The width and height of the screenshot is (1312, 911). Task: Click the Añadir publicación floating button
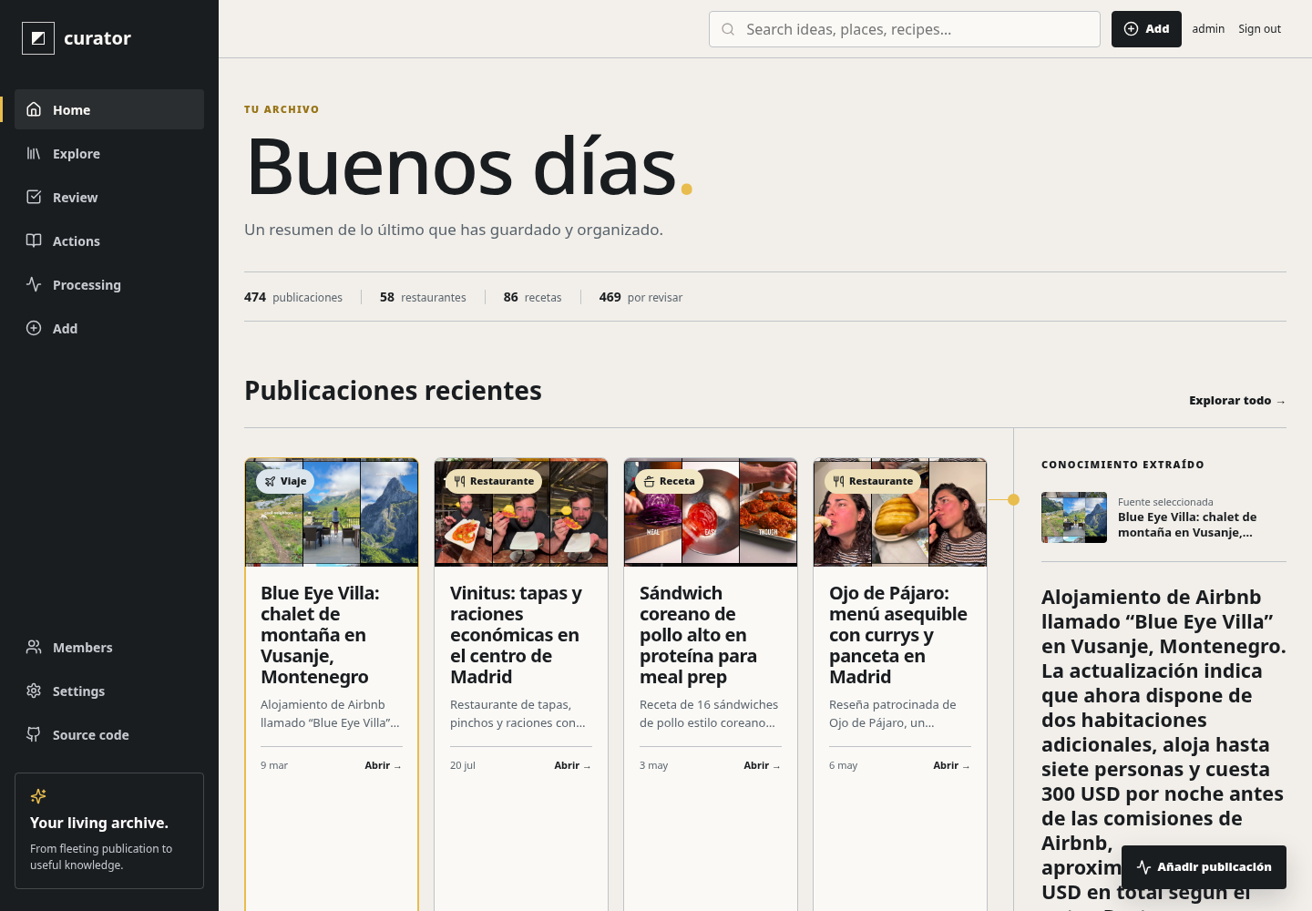tap(1204, 867)
